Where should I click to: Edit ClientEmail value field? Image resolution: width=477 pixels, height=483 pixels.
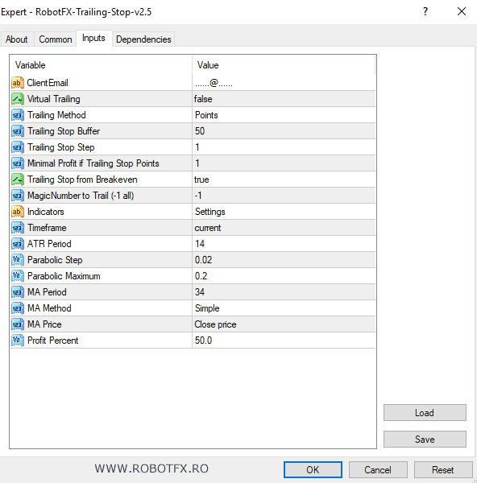click(x=284, y=83)
